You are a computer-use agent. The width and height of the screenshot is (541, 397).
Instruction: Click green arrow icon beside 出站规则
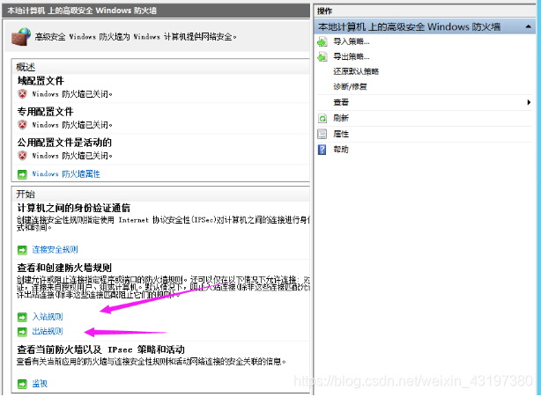tap(22, 332)
